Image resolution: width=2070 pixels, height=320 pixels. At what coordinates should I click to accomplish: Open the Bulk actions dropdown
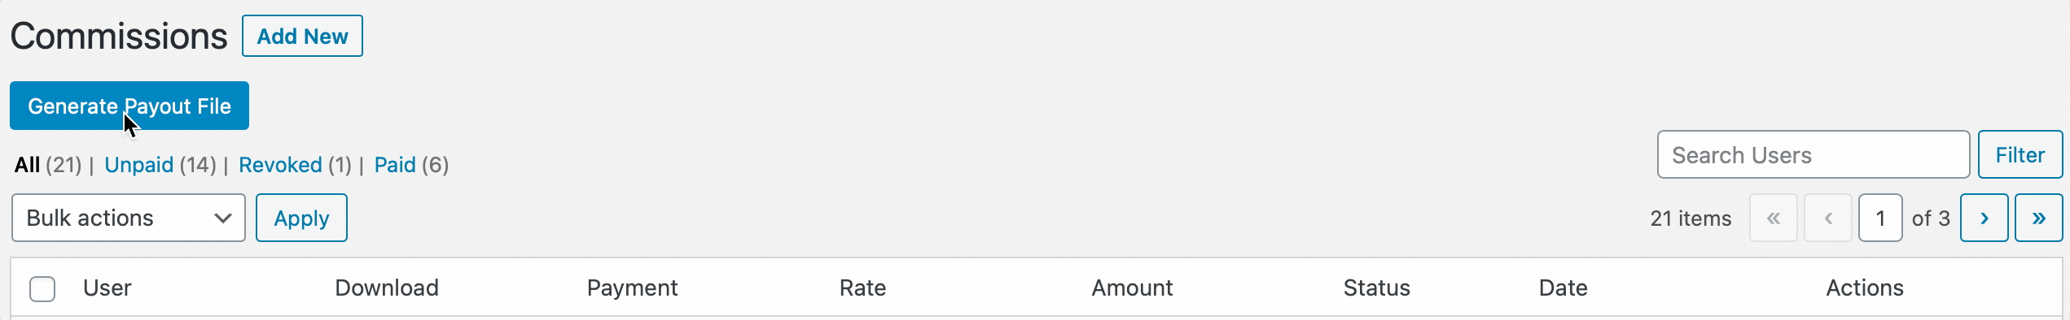coord(129,218)
